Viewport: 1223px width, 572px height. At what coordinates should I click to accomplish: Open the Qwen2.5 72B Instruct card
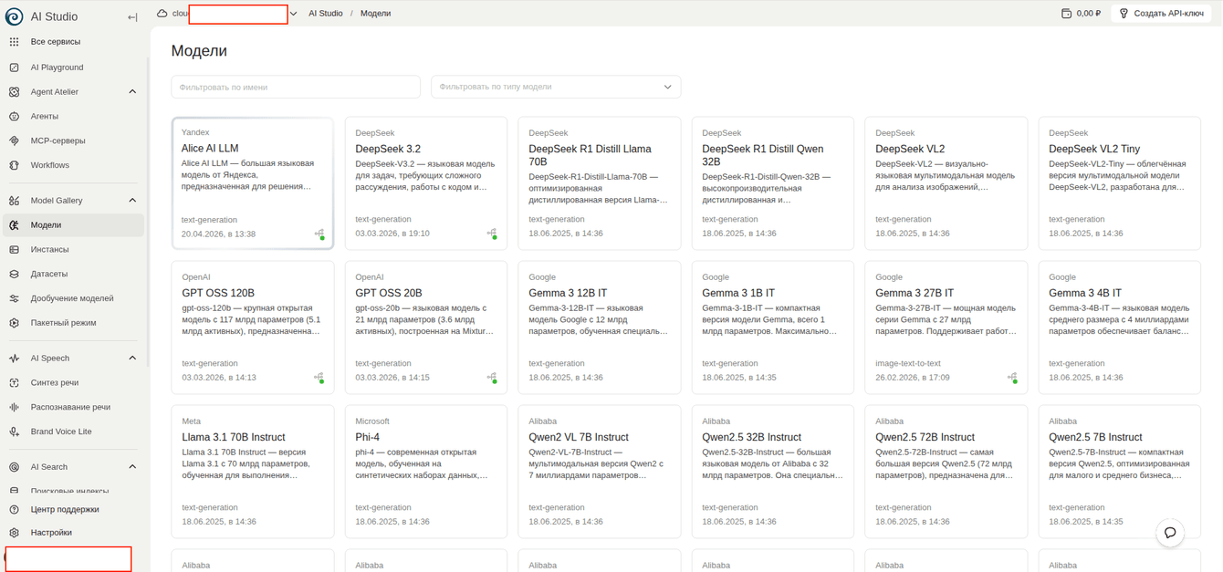click(946, 472)
